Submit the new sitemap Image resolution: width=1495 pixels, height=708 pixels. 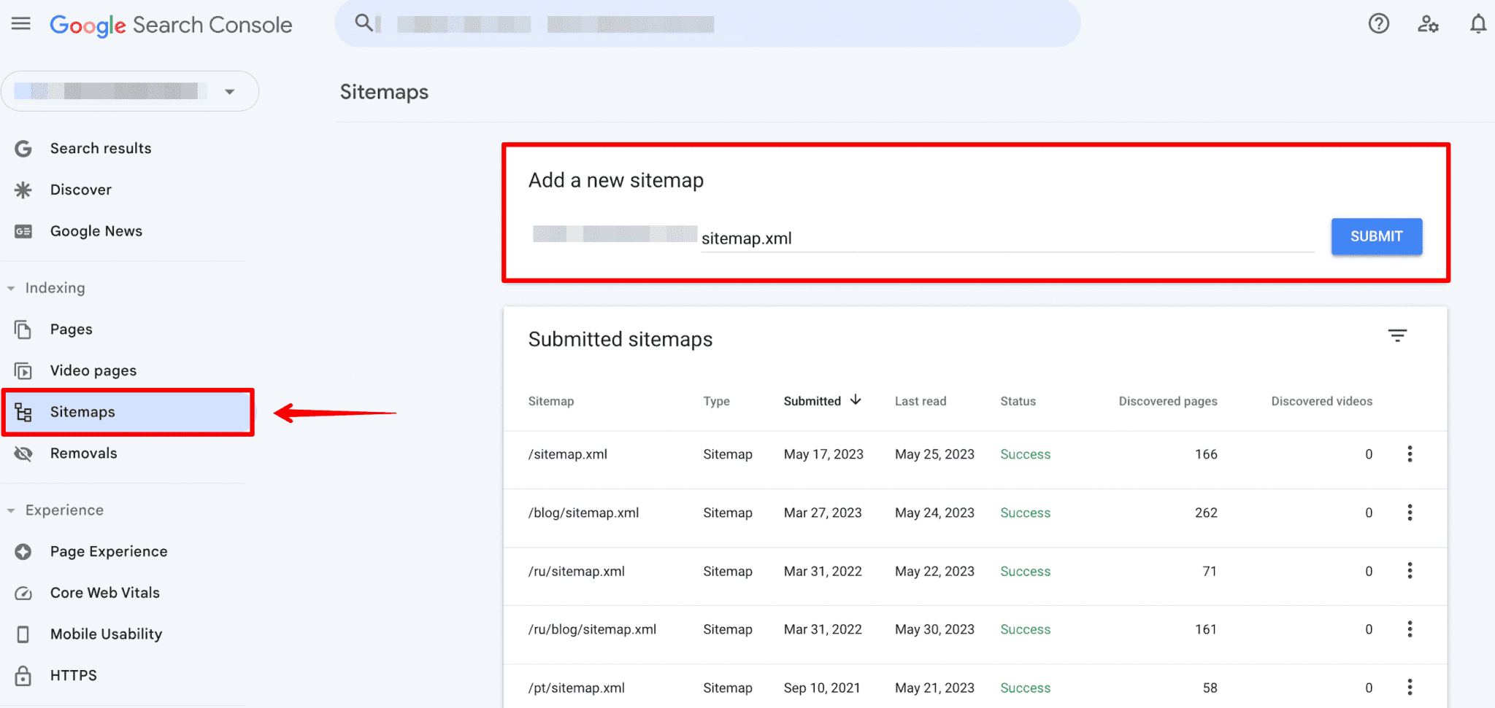[1377, 236]
